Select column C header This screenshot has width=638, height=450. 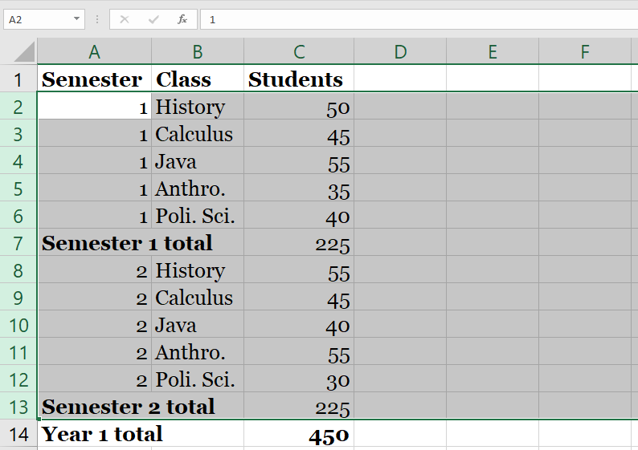299,51
